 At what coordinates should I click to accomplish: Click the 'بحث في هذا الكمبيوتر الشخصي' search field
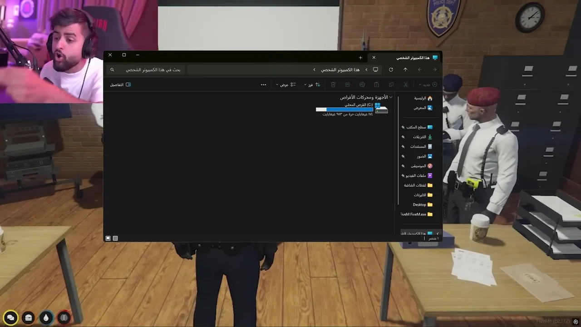[x=145, y=69]
